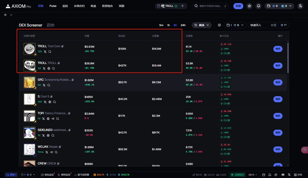
Task: Open the 监控 tab
Action: click(65, 6)
